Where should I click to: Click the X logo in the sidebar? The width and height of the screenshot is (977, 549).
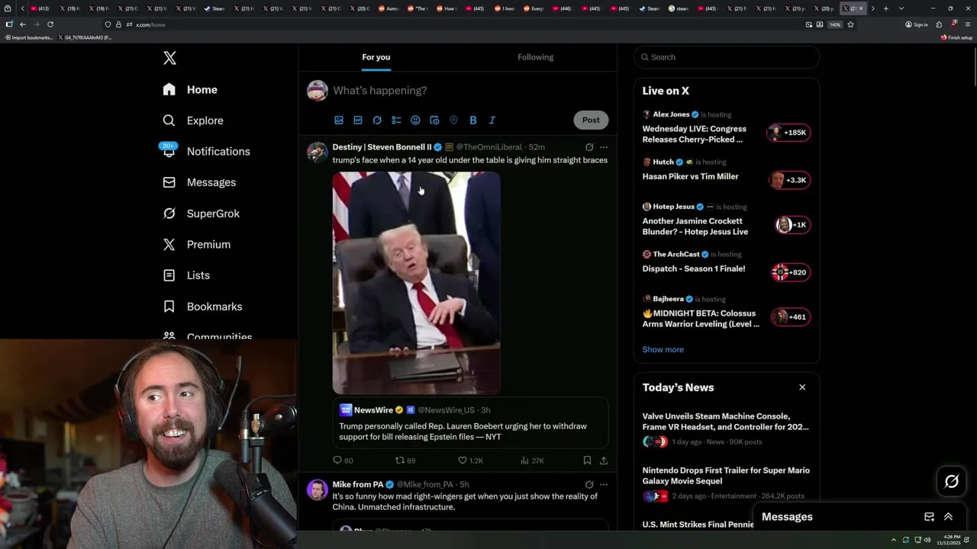coord(169,58)
